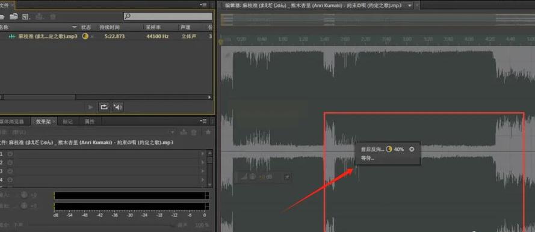
Task: Click the 44100 Hz sample rate value
Action: [x=157, y=37]
